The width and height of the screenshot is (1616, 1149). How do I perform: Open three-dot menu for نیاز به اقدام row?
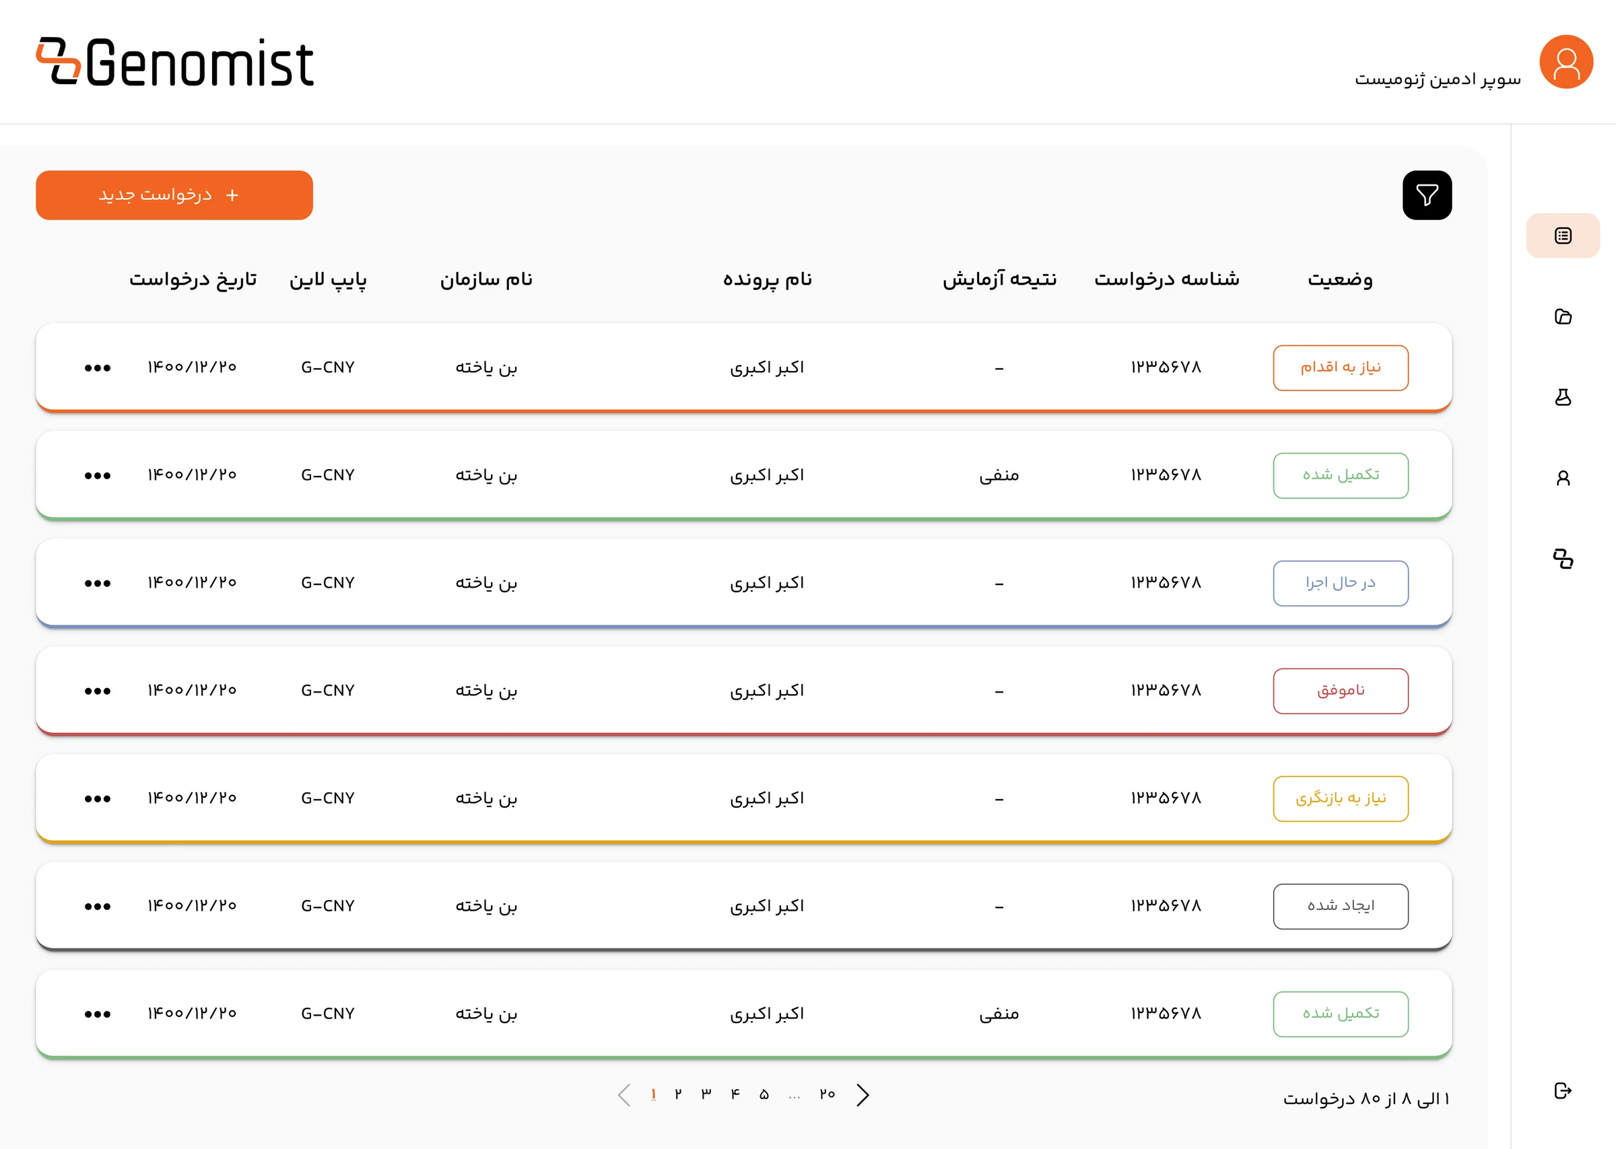coord(97,368)
